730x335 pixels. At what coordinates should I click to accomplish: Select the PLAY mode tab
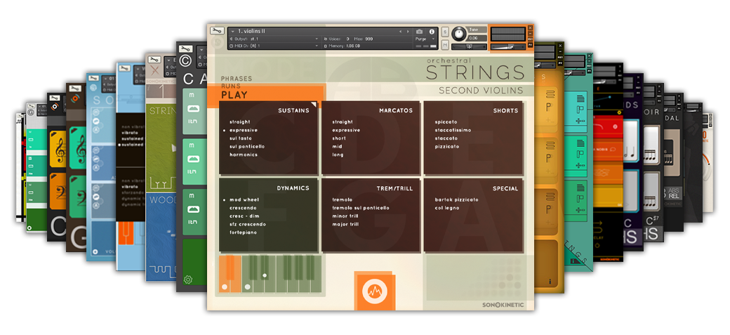tap(234, 95)
